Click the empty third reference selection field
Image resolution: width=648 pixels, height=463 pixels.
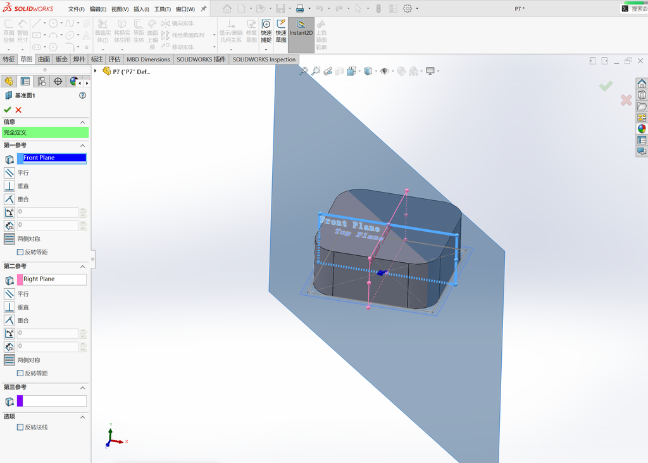pos(52,400)
